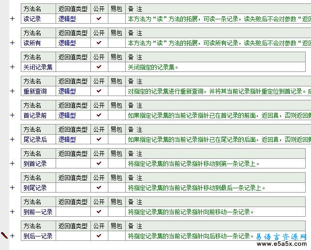Toggle 公开 checkmark for 尾记录后
Screen dimensions: 311x250
[99, 139]
